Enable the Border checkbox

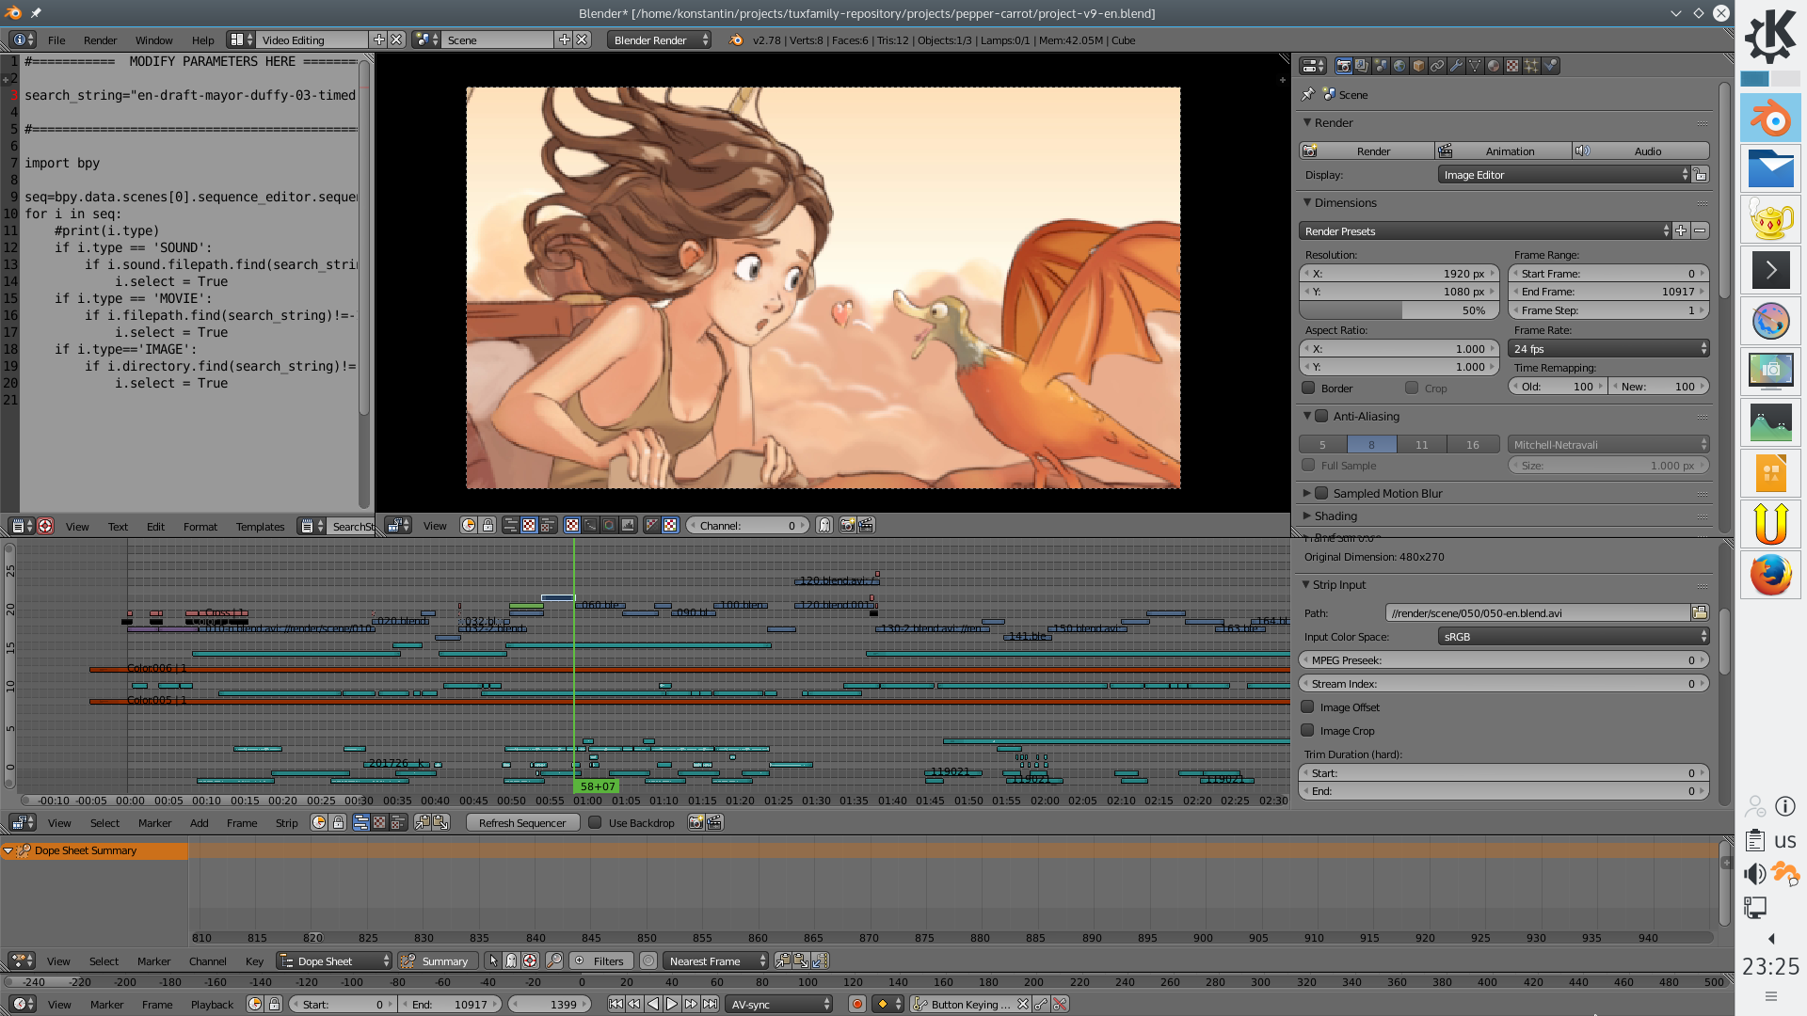(x=1308, y=388)
